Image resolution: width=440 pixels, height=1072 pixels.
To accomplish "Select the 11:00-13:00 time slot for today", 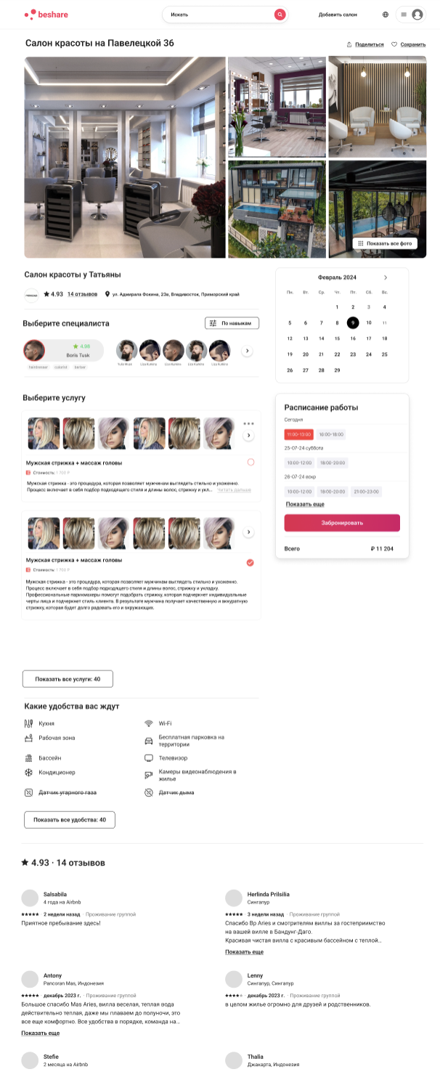I will [x=298, y=434].
